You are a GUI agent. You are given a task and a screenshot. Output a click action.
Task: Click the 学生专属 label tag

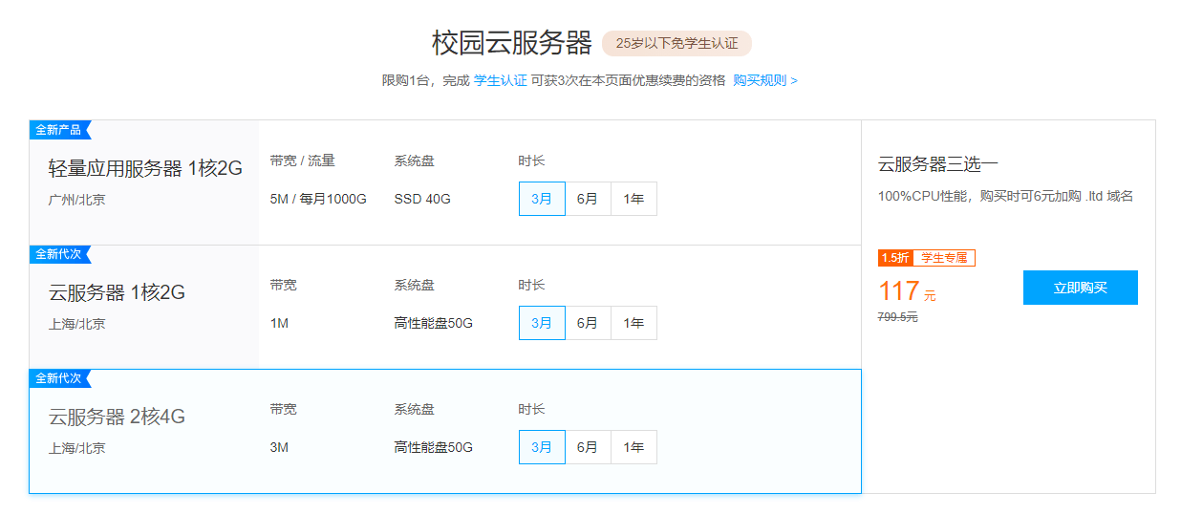click(x=944, y=258)
